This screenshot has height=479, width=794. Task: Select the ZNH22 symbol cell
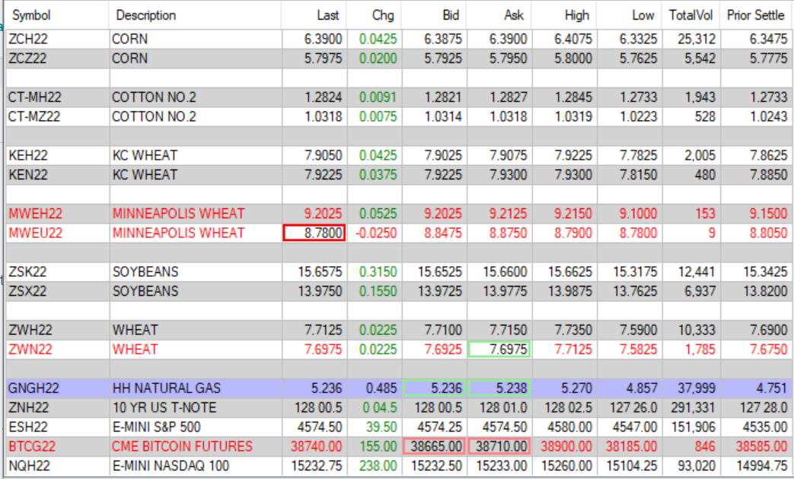58,408
